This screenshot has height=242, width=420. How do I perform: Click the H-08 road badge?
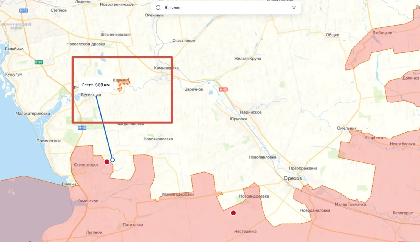223,89
